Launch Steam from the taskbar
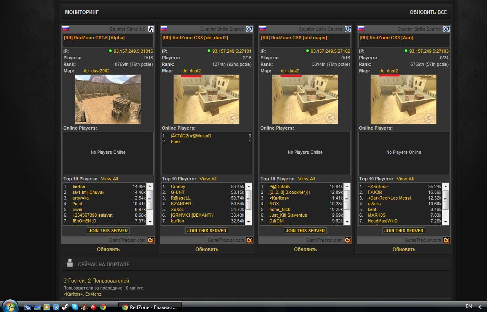The image size is (487, 312). 65,307
